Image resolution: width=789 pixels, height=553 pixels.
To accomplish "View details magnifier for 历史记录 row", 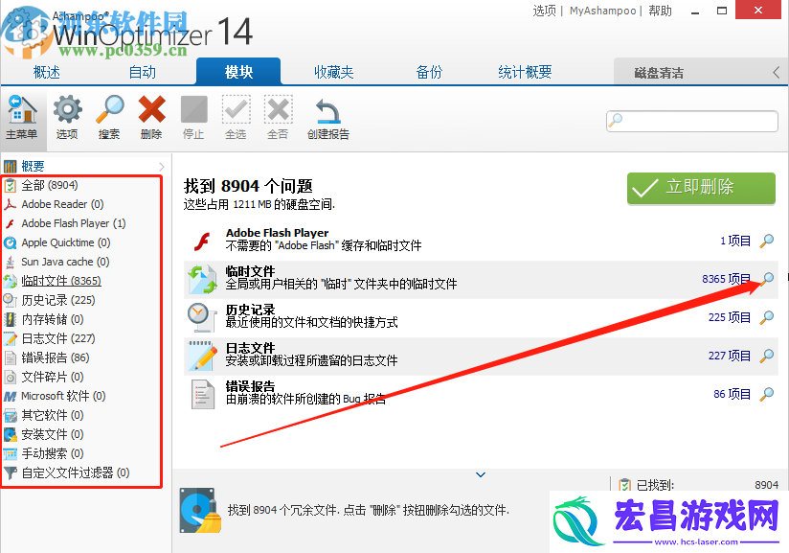I will [766, 317].
